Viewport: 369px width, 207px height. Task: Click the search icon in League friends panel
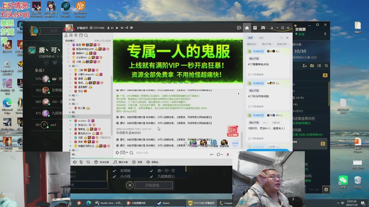point(327,66)
